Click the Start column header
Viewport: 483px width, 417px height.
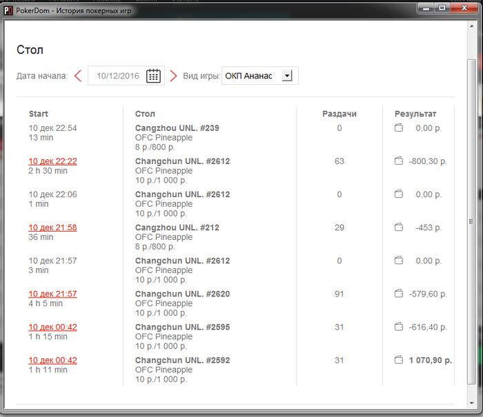pyautogui.click(x=39, y=114)
